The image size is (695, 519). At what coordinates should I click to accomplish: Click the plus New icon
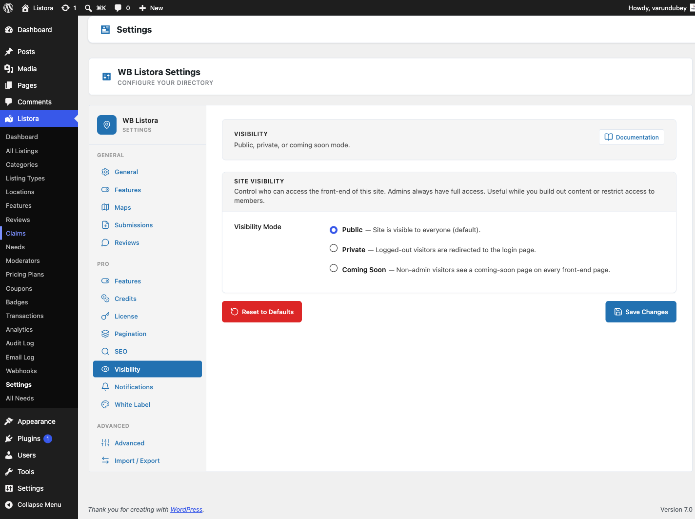(142, 8)
